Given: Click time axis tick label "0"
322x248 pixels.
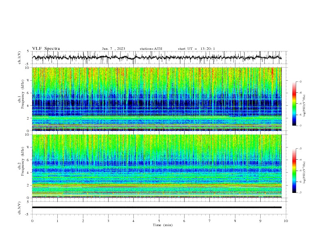Looking at the screenshot, I should point(32,221).
